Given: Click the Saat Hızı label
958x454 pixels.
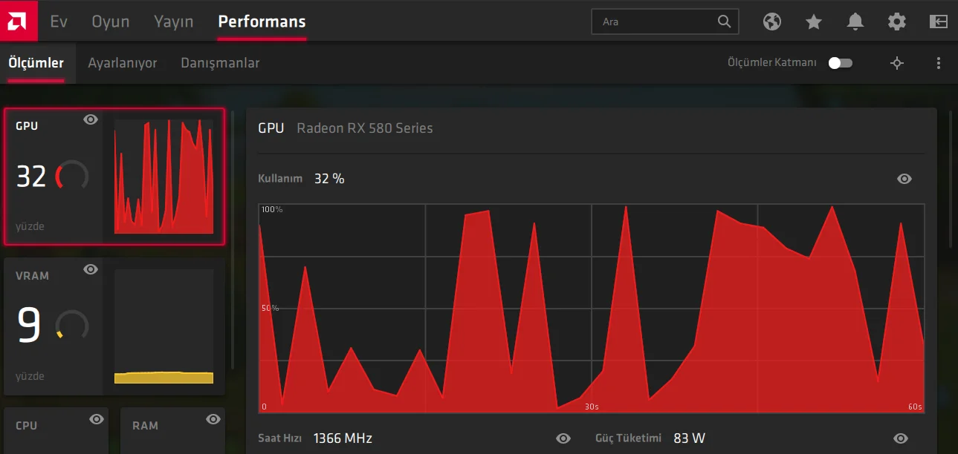Looking at the screenshot, I should click(x=279, y=438).
